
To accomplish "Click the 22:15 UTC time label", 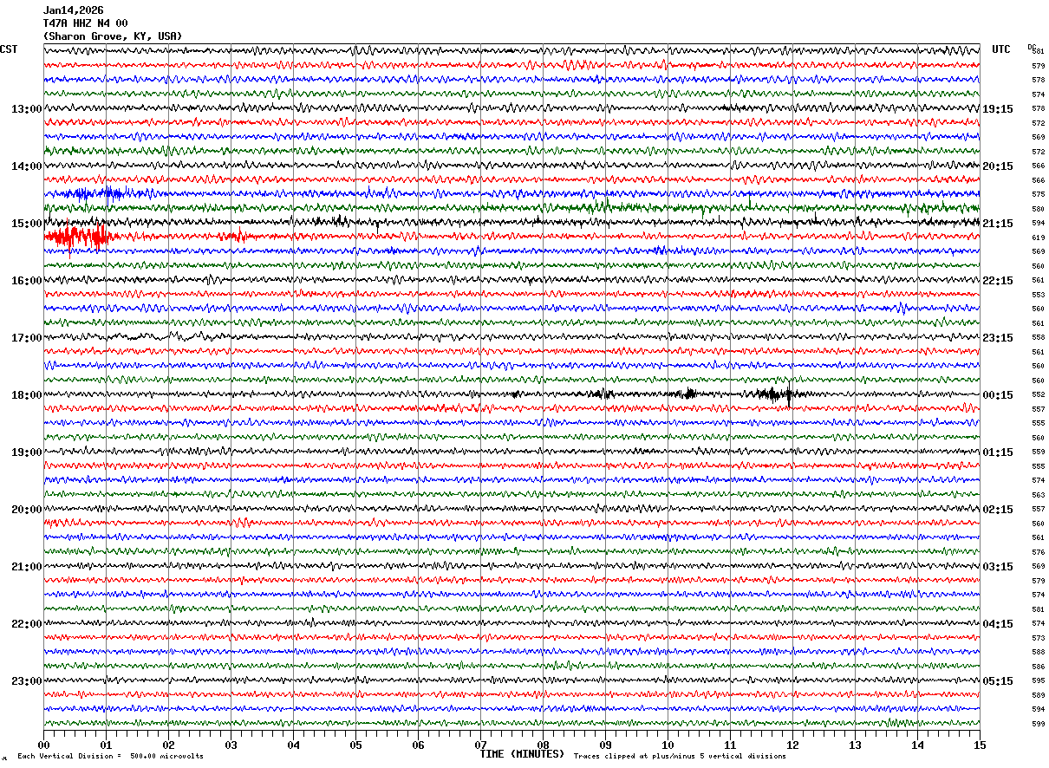I will point(998,281).
